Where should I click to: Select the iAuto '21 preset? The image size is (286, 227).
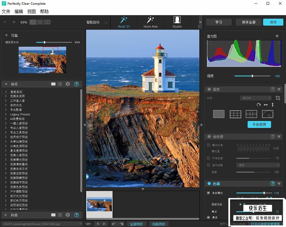tap(124, 22)
